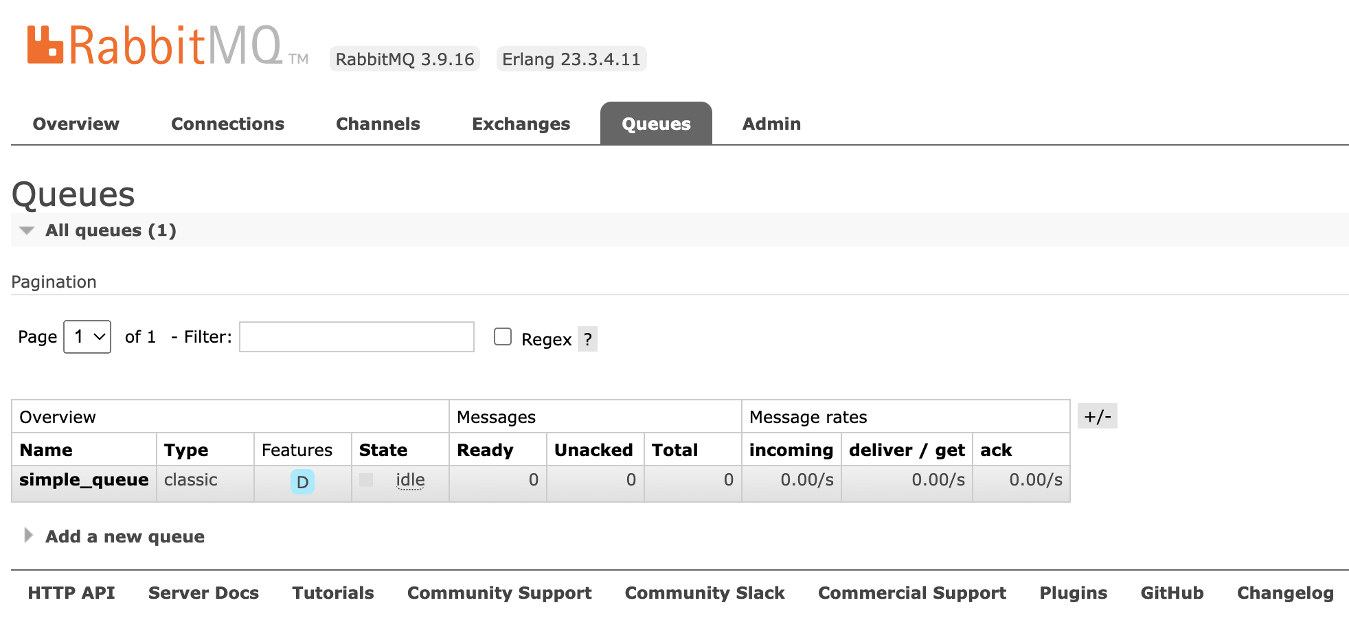Open the simple_queue queue details
The height and width of the screenshot is (640, 1349).
84,480
